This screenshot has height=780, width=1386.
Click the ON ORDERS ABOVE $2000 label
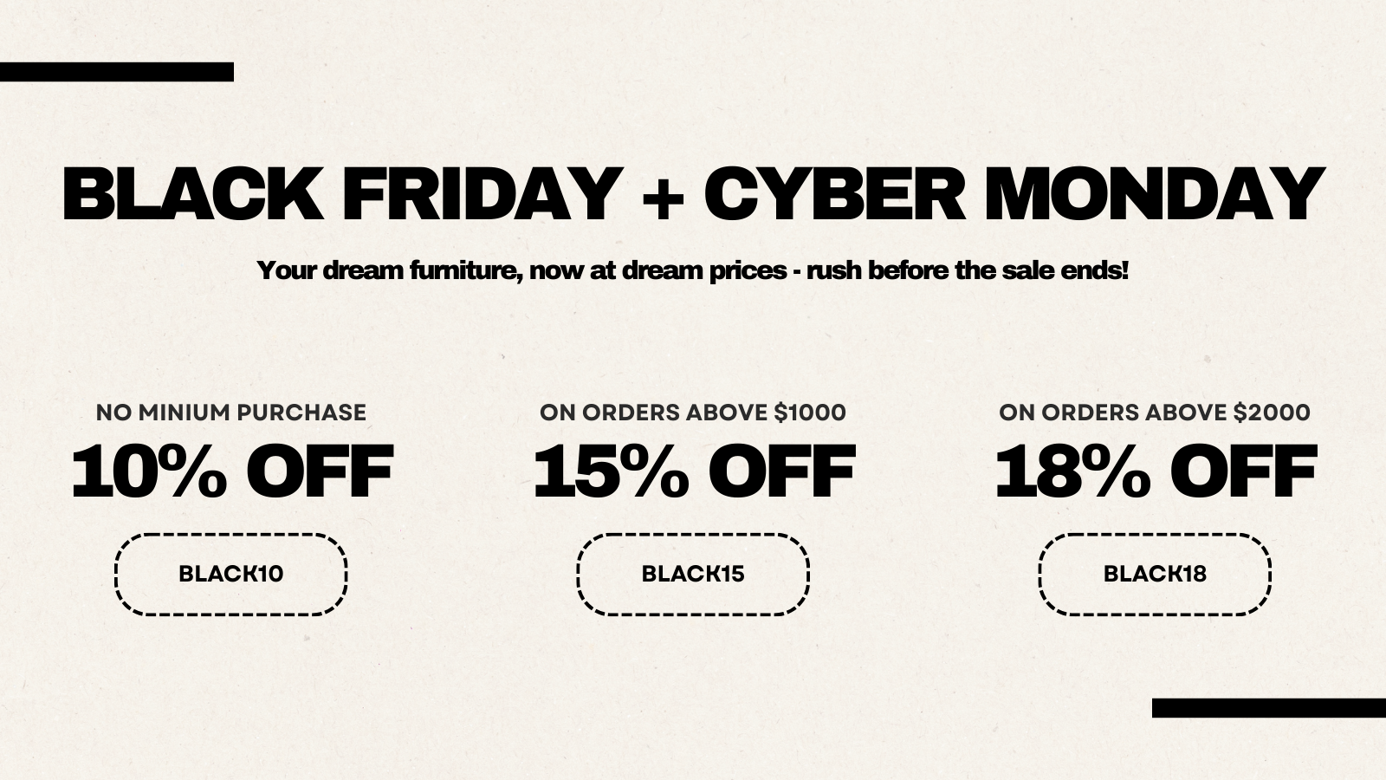pos(1155,413)
